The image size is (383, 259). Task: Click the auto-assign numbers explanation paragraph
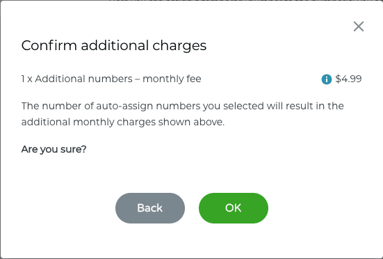click(x=182, y=114)
